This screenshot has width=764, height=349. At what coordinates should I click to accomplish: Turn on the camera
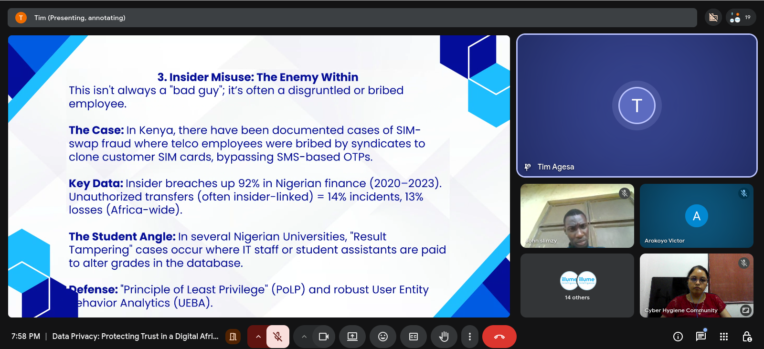(x=324, y=337)
